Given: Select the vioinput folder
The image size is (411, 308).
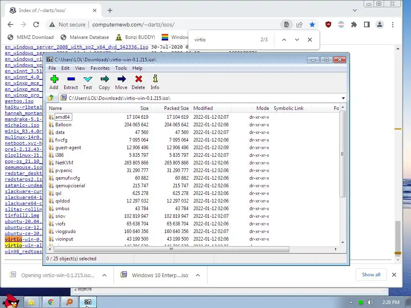Looking at the screenshot, I should [64, 239].
